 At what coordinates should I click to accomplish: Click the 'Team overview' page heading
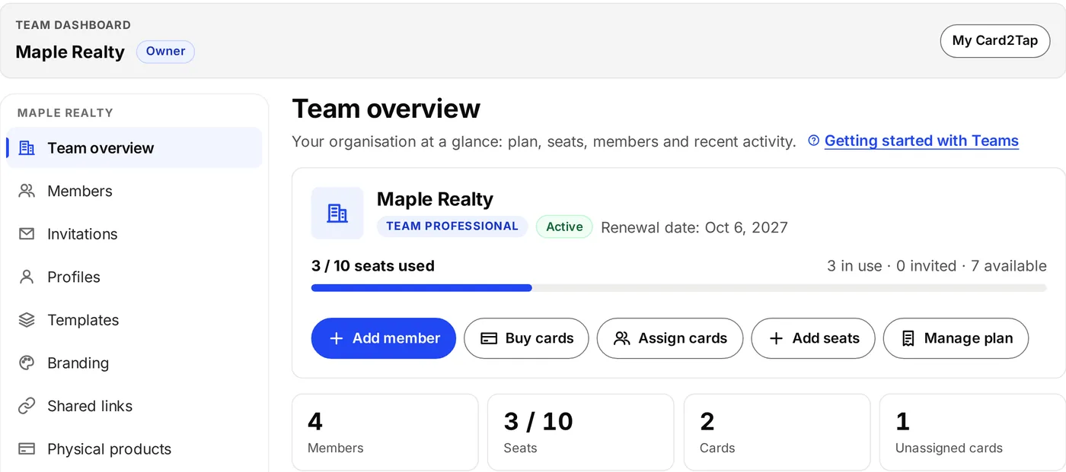coord(386,109)
